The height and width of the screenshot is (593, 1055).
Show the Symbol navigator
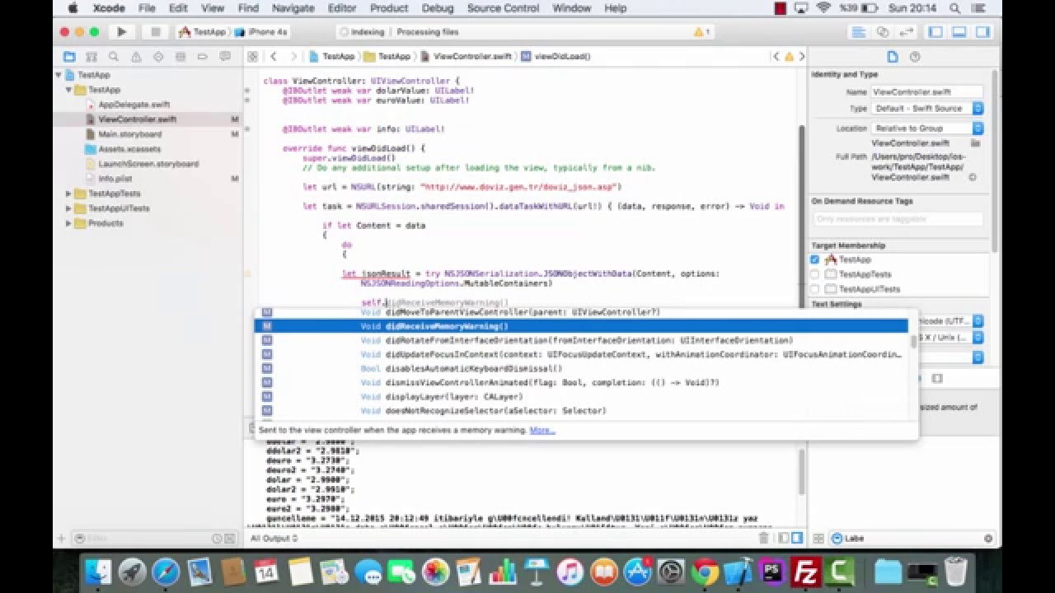[x=91, y=57]
